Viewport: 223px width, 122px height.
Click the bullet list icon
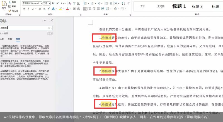point(85,3)
